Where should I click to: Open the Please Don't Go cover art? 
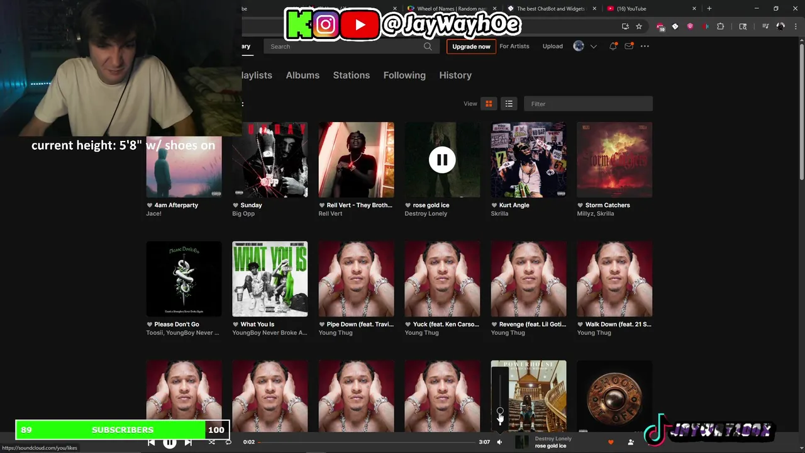(184, 279)
